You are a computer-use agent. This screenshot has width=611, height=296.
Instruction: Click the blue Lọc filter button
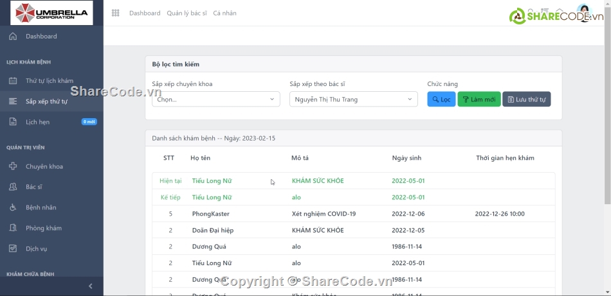pos(441,100)
